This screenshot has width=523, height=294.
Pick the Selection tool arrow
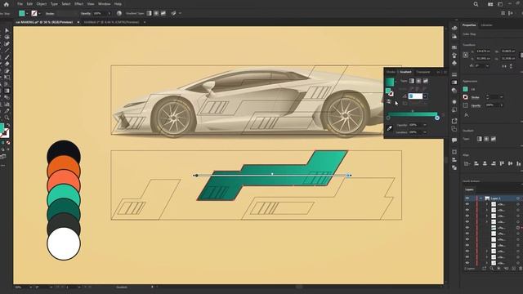pyautogui.click(x=7, y=30)
